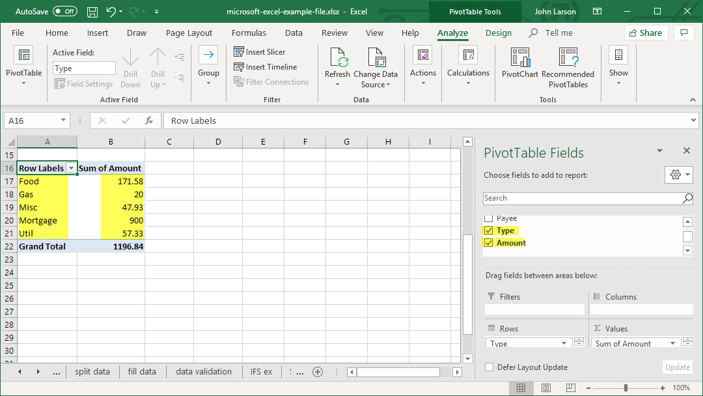The width and height of the screenshot is (703, 396).
Task: Uncheck the Type field checkbox
Action: click(x=489, y=231)
